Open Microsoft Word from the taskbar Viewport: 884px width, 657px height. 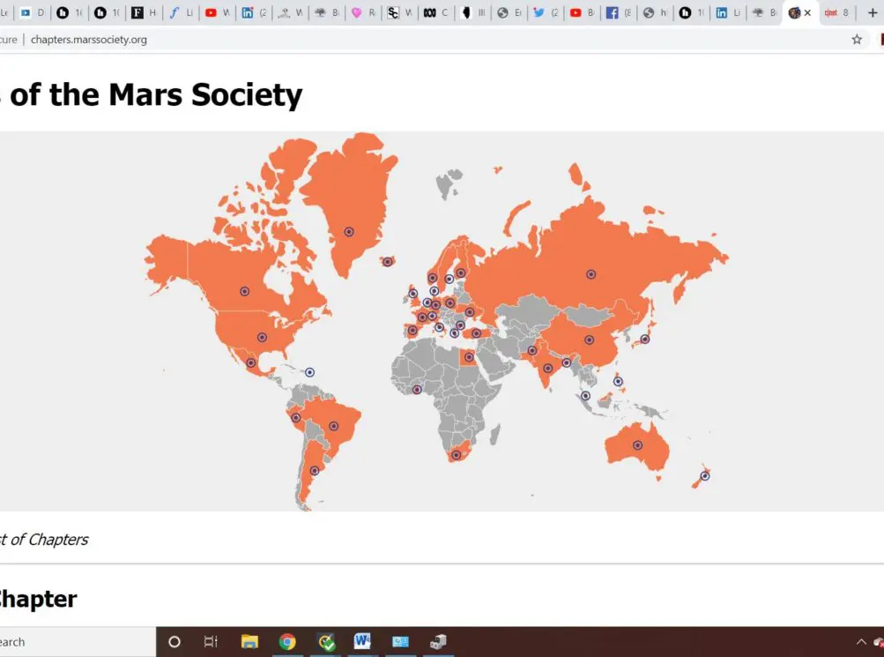[362, 642]
